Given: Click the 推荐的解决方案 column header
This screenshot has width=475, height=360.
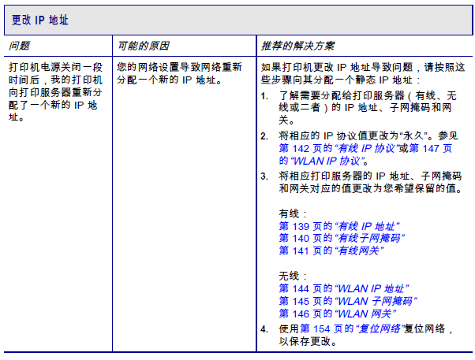Looking at the screenshot, I should pyautogui.click(x=297, y=46).
